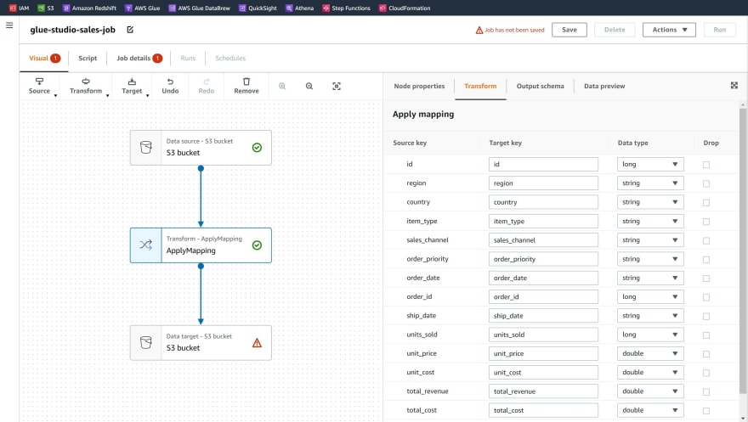Click the Job has not been saved warning
Viewport: 748px width, 422px height.
point(510,30)
